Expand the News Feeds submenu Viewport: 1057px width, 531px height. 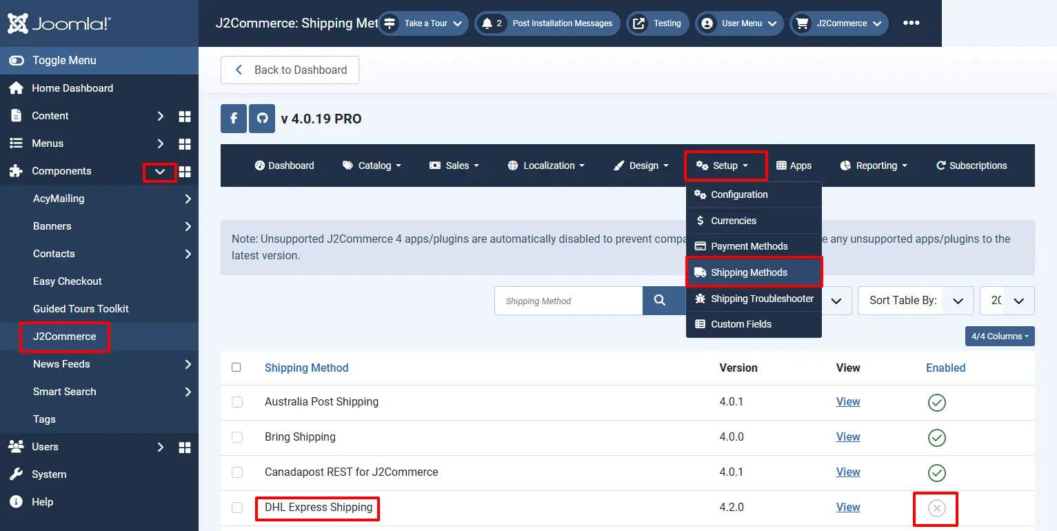pos(188,365)
